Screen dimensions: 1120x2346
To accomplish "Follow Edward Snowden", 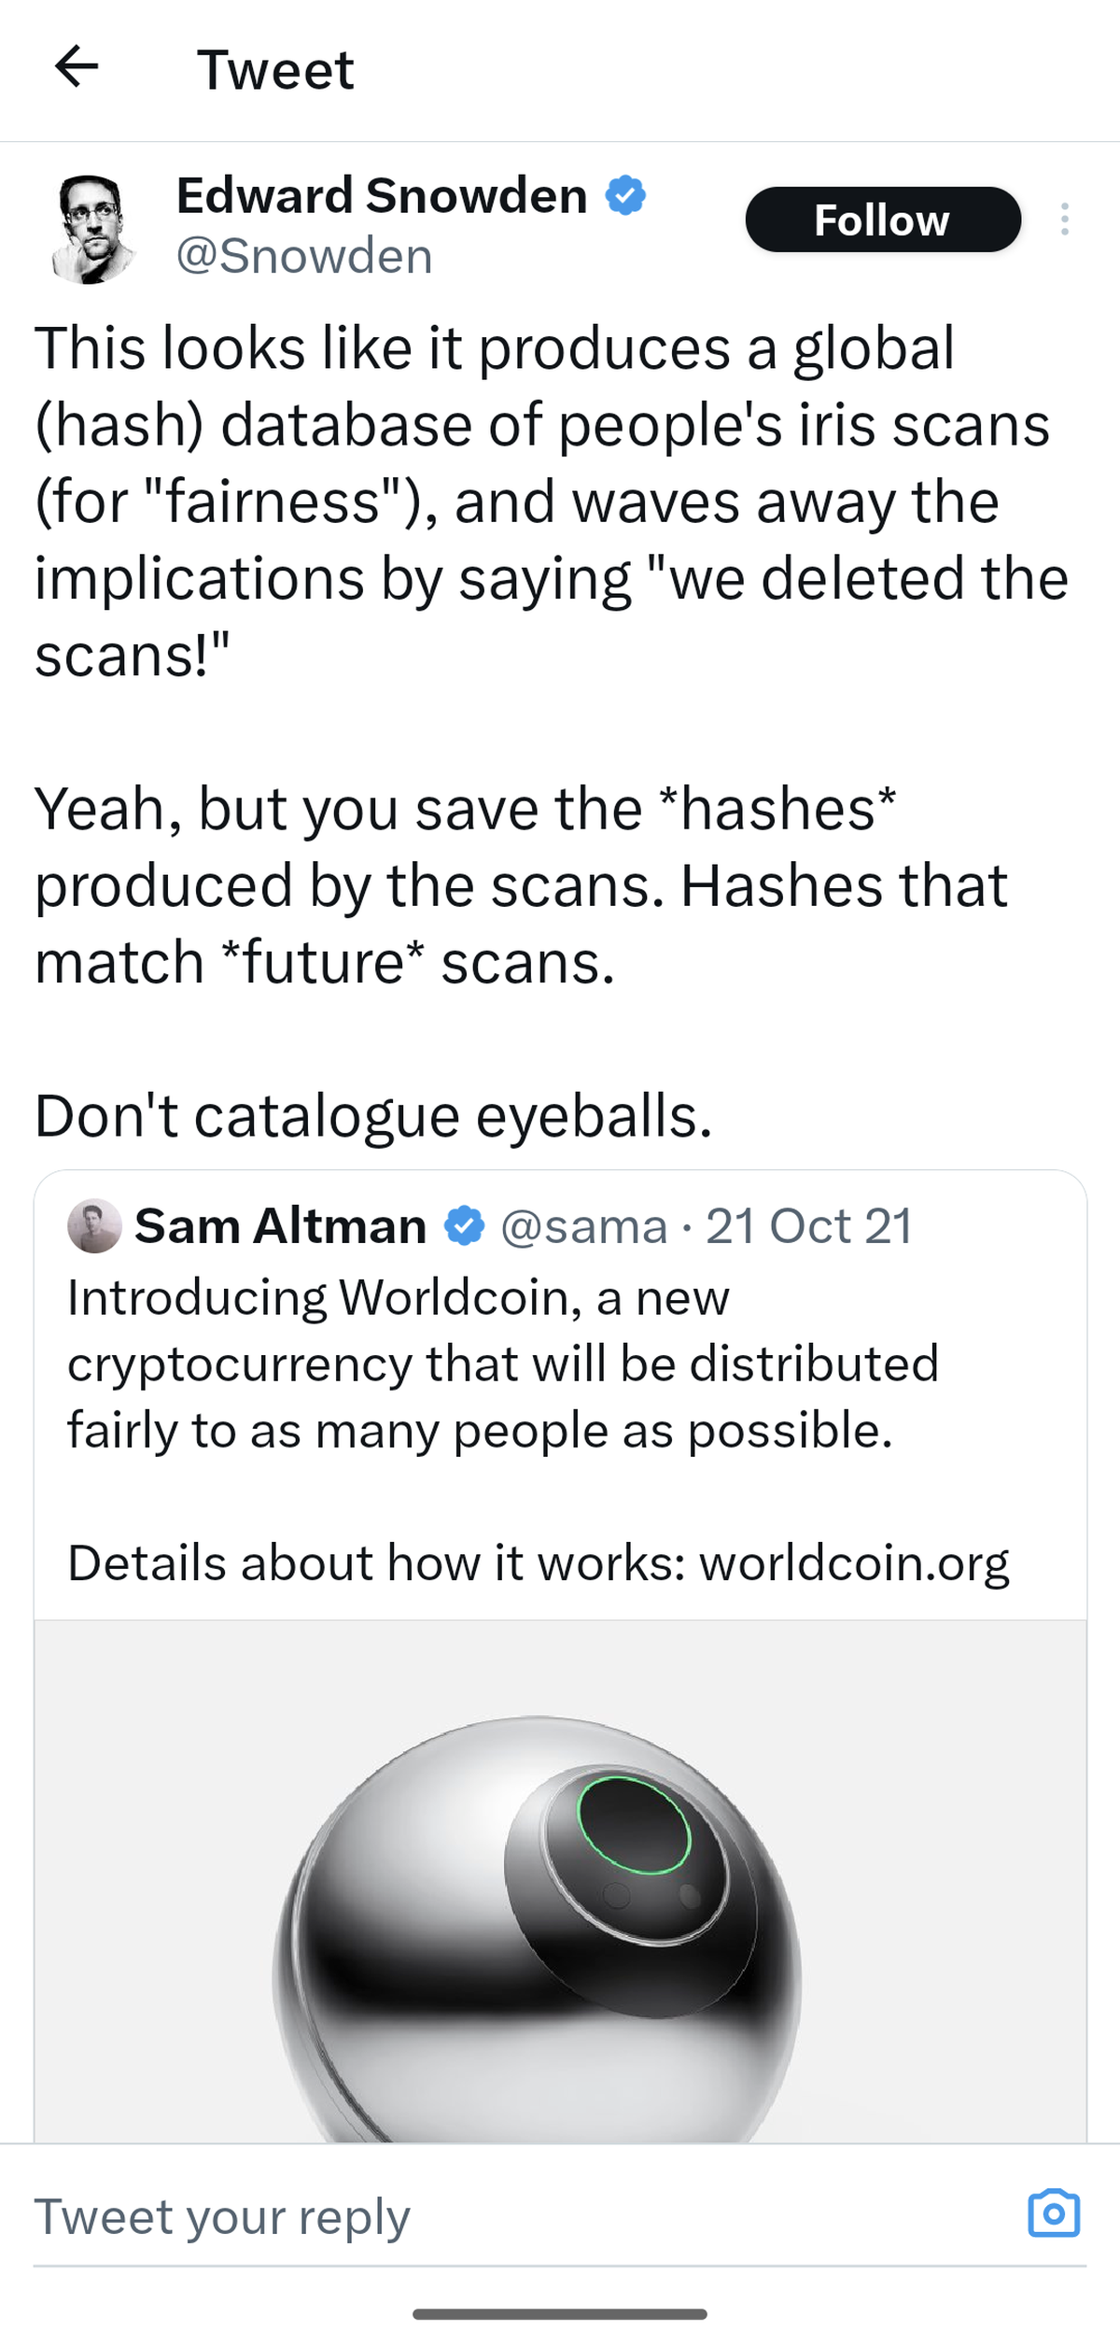I will (882, 219).
